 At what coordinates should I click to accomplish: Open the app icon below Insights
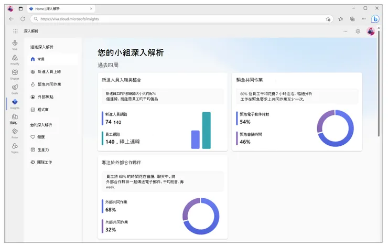[15, 119]
